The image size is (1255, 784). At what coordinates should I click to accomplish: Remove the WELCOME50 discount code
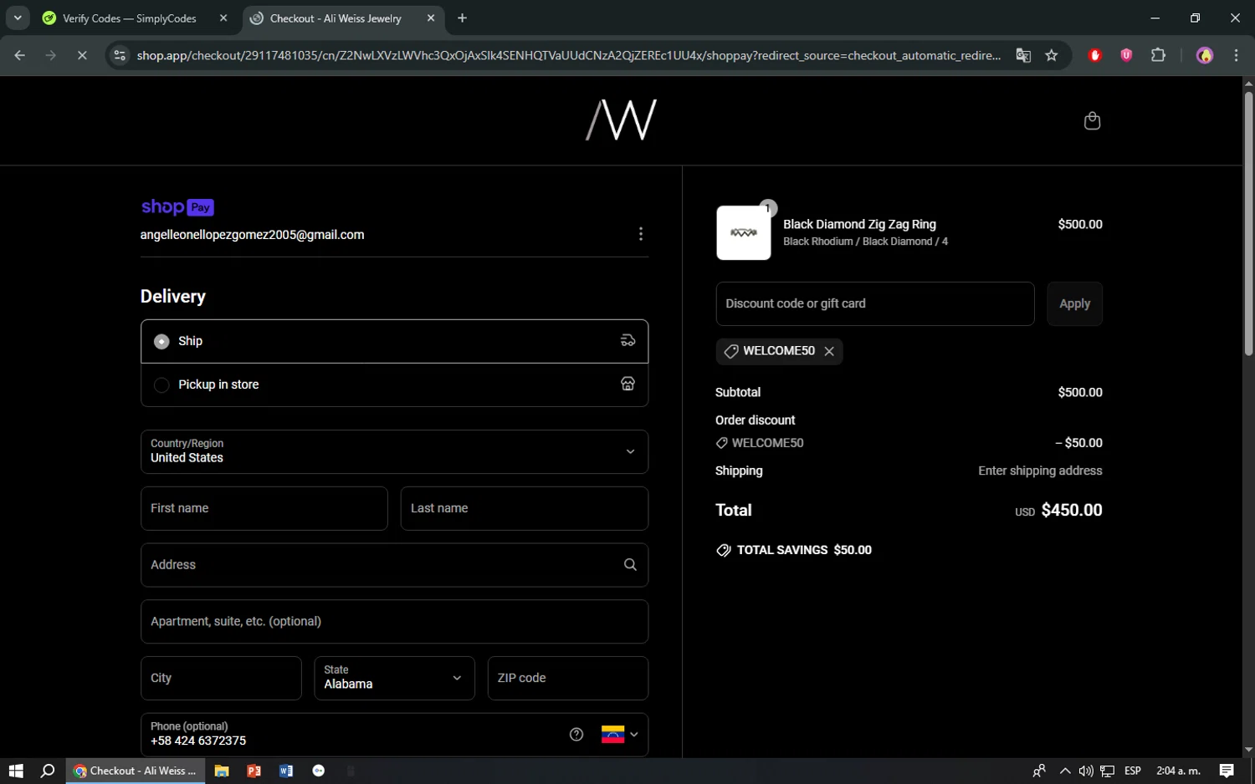point(829,351)
